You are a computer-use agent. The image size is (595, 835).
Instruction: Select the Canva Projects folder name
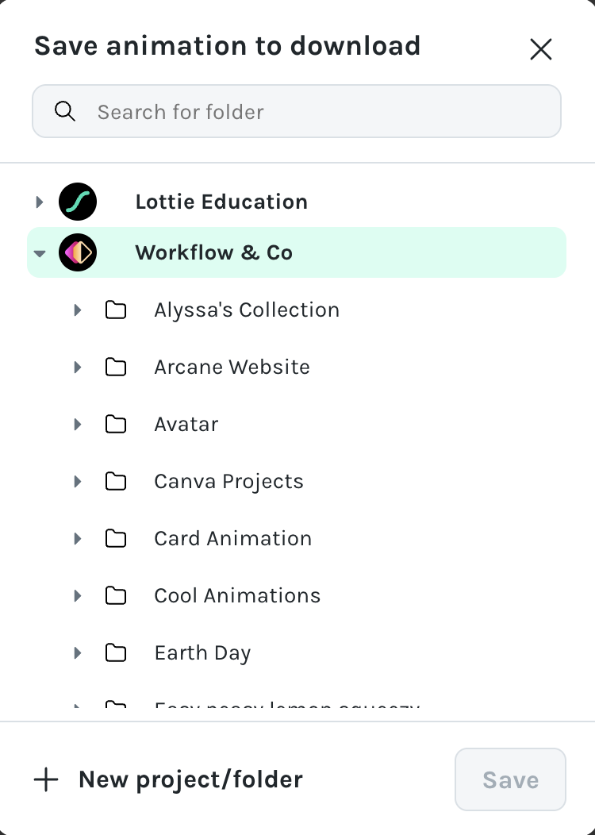point(228,482)
